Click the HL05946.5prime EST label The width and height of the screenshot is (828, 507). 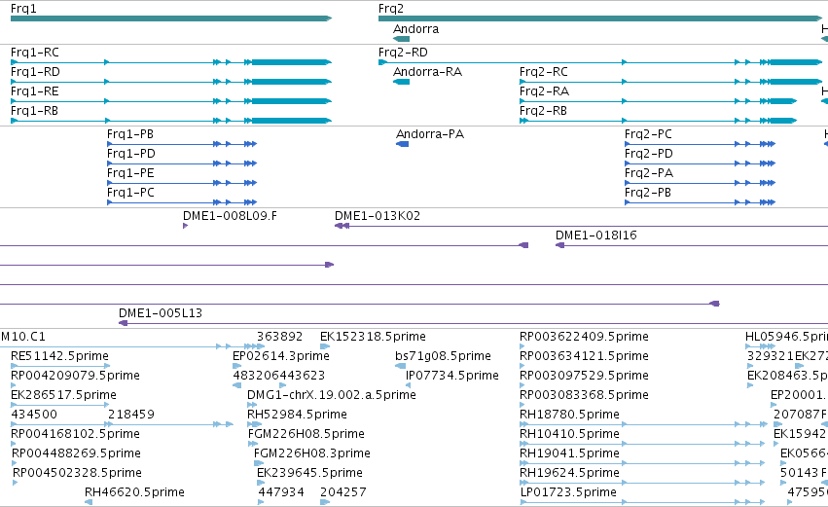point(786,337)
